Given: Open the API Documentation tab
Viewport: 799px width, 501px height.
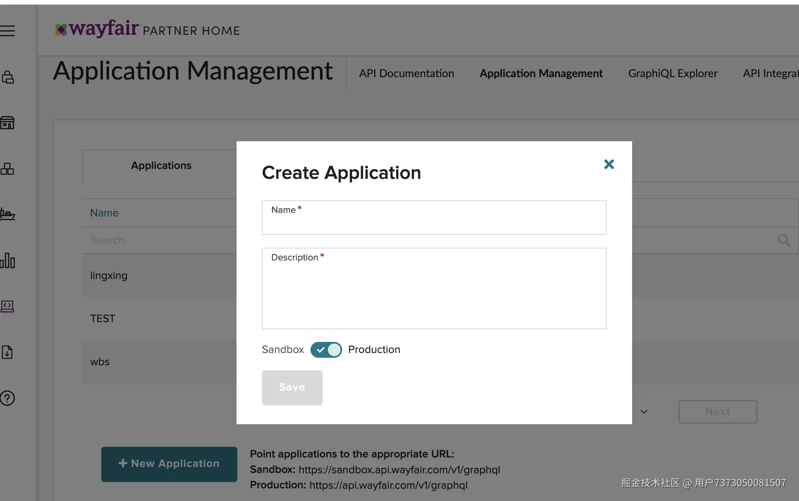Looking at the screenshot, I should 406,74.
